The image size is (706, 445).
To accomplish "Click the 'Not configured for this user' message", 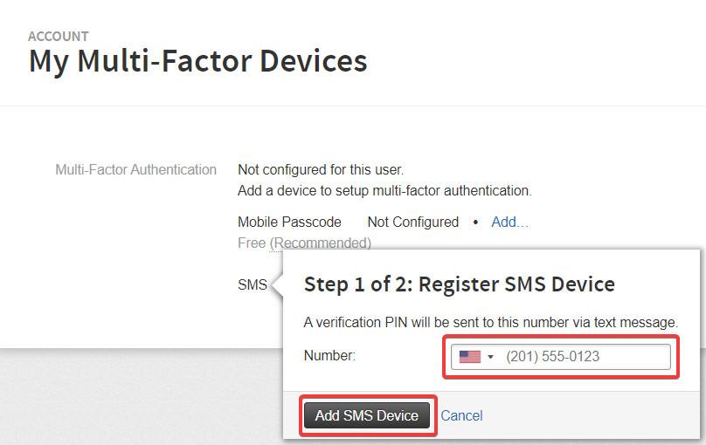I will pos(321,170).
